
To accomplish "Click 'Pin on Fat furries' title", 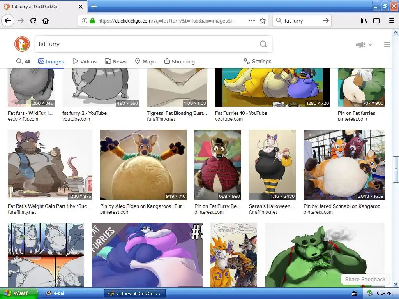I will (x=356, y=113).
